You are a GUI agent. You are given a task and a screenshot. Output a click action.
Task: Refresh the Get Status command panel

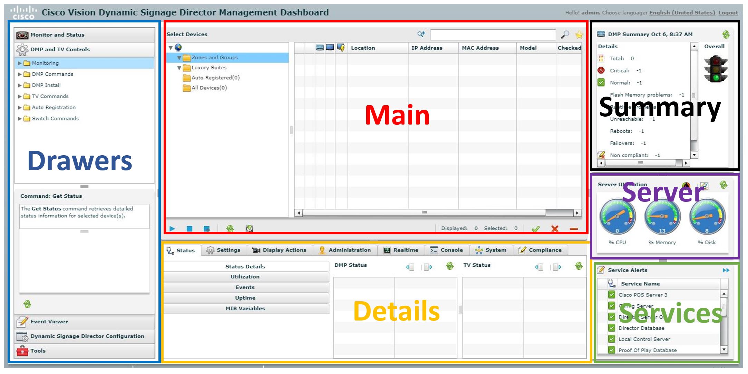28,304
